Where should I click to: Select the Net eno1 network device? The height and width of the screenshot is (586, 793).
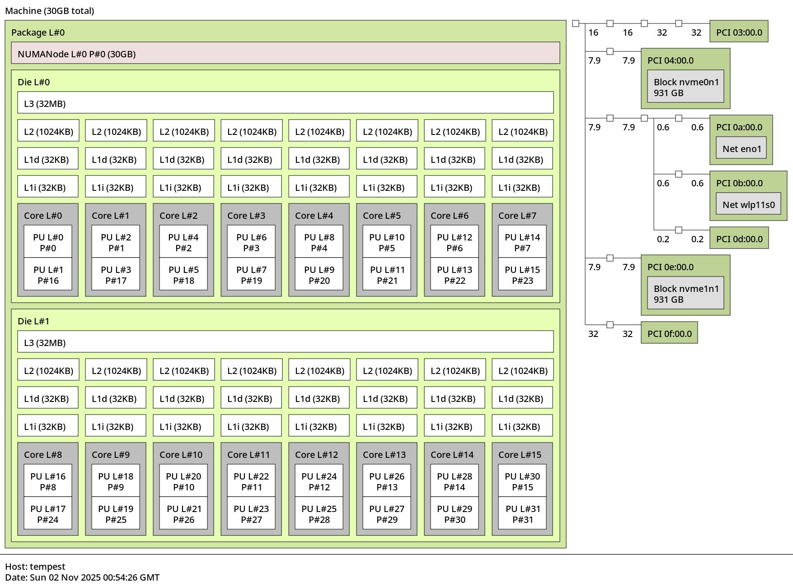[741, 148]
